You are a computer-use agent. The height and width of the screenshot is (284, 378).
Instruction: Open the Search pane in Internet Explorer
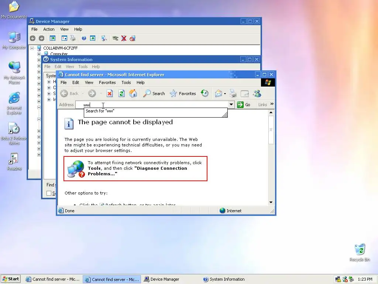click(154, 94)
